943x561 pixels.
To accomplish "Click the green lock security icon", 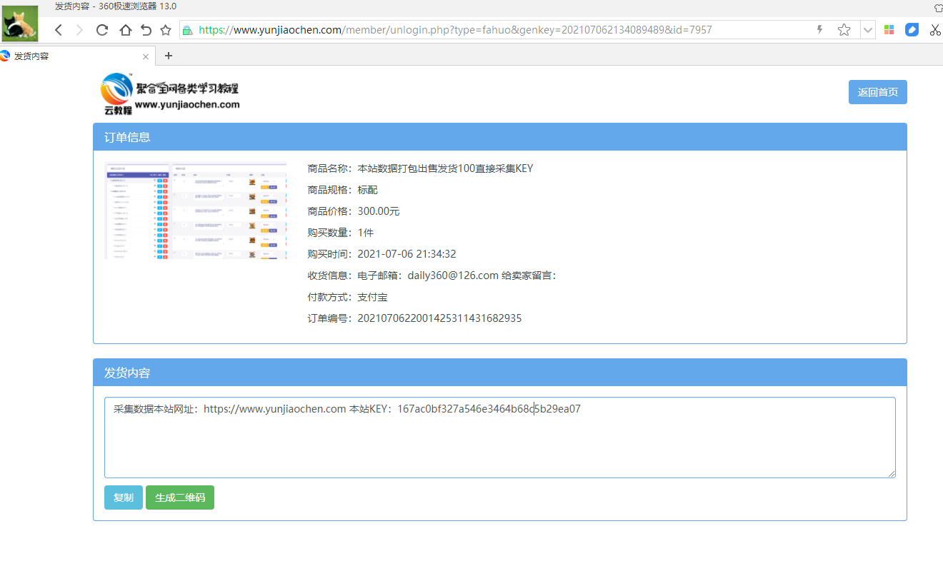I will (188, 30).
